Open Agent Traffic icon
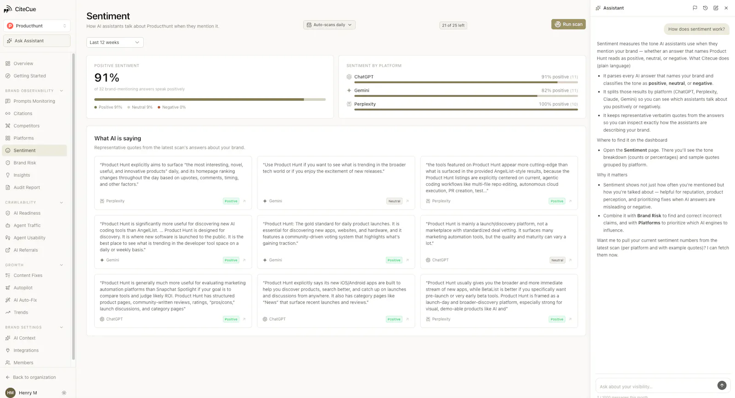This screenshot has height=398, width=735. 8,226
